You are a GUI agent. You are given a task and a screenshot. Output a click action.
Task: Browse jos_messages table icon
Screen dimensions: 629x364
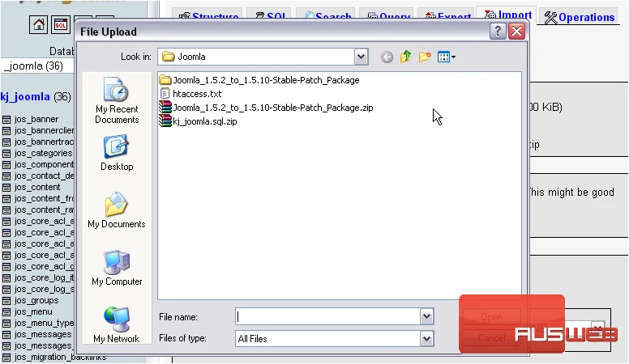(x=6, y=335)
